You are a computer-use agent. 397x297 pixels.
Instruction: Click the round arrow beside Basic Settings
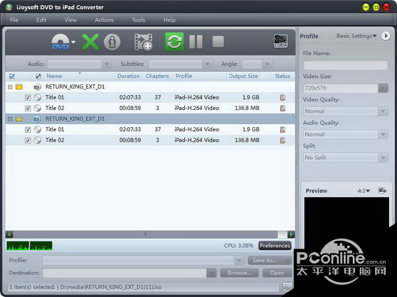tap(386, 36)
